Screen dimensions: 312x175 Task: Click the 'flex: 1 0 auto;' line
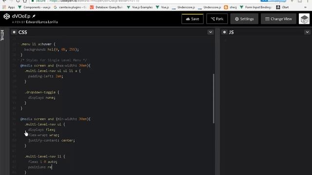click(x=43, y=162)
